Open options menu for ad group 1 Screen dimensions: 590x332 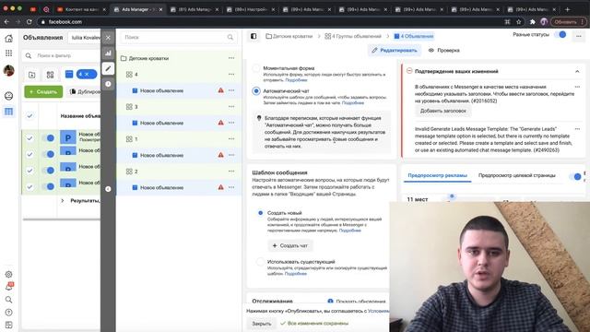[231, 139]
